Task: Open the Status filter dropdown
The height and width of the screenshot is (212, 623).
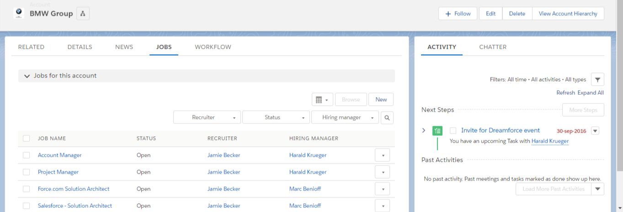Action: (x=276, y=117)
